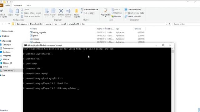
Task: Click 'wamp' breadcrumb in the address bar
Action: point(48,24)
